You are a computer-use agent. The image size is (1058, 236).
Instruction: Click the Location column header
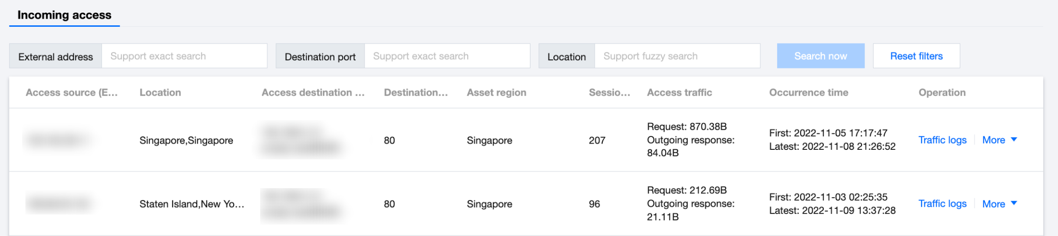pos(160,93)
